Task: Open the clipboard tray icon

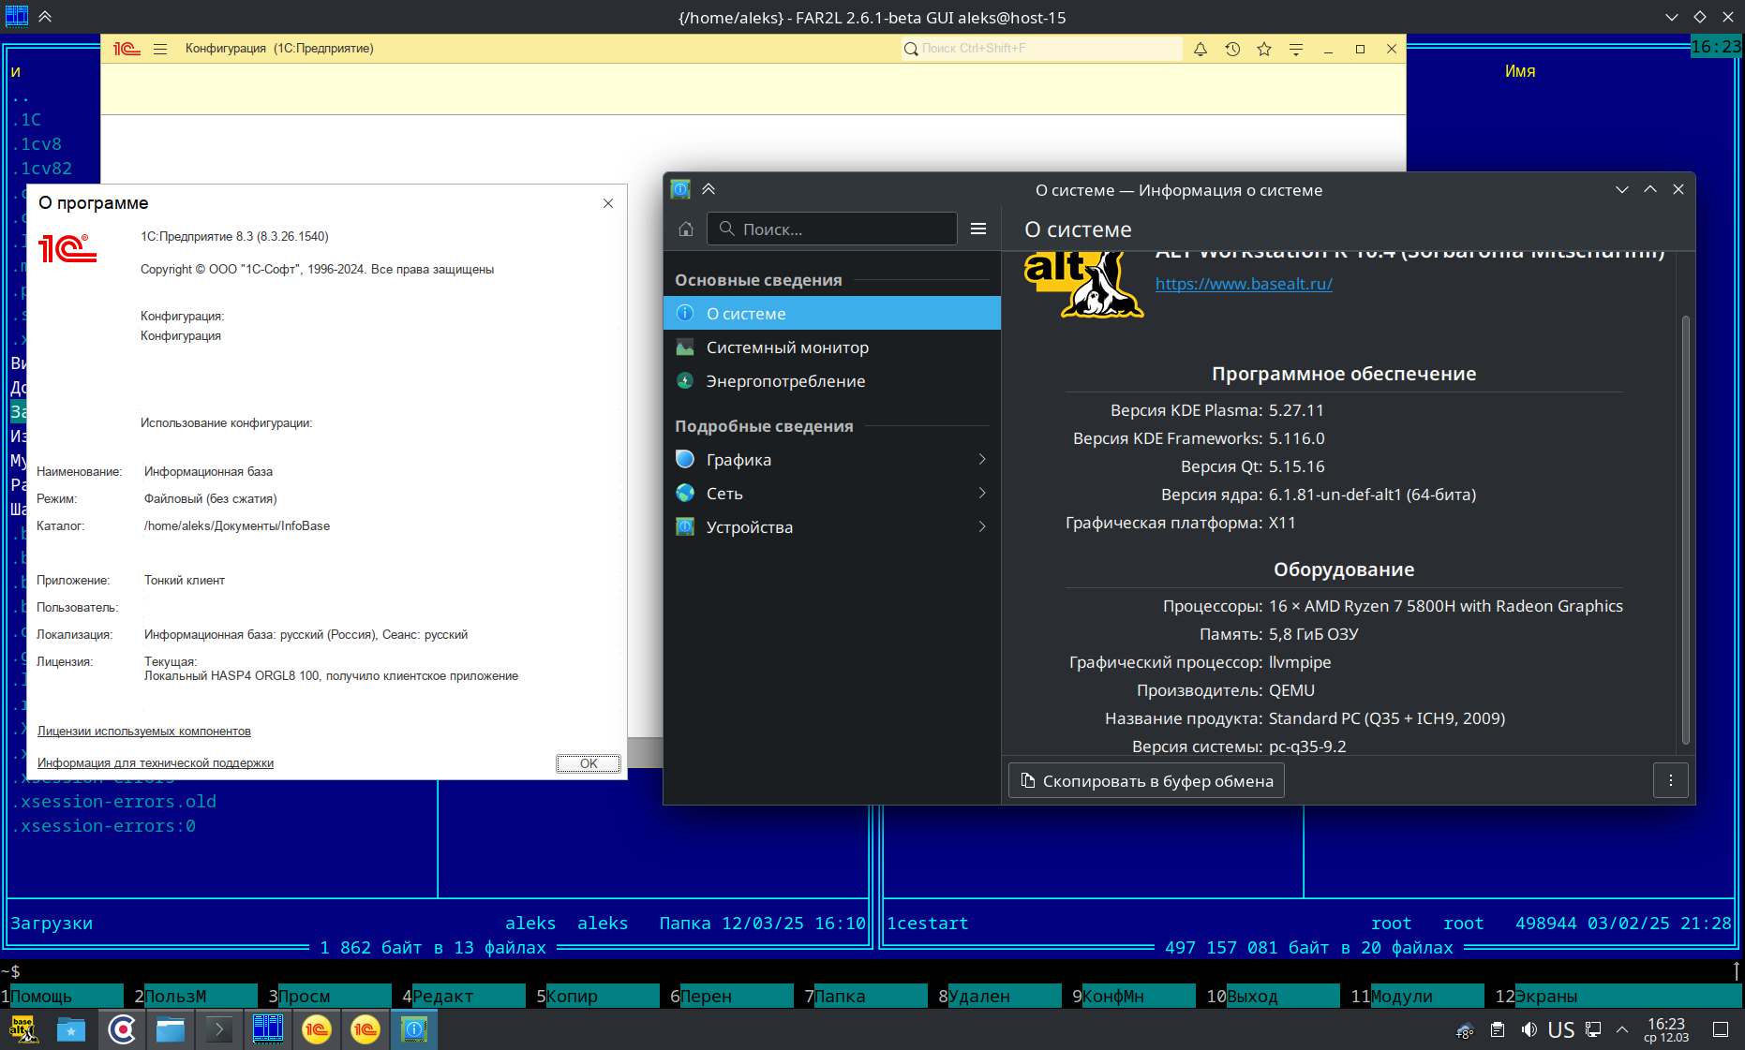Action: coord(1498,1030)
